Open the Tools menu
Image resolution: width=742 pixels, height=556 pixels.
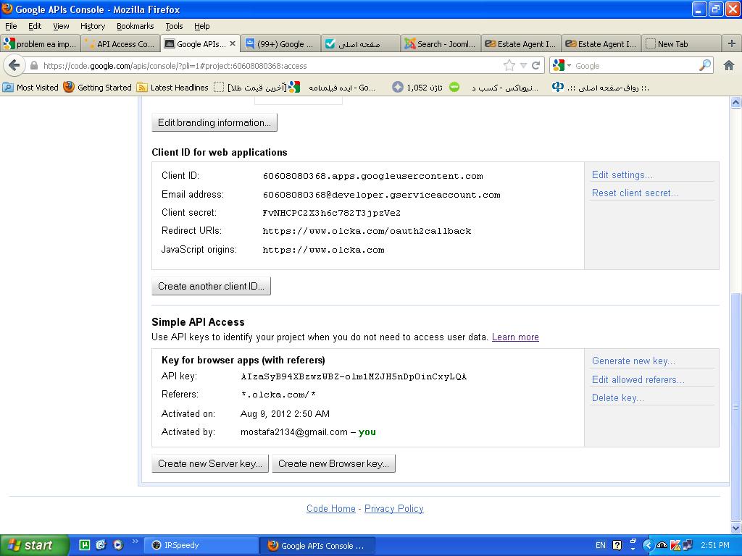174,26
